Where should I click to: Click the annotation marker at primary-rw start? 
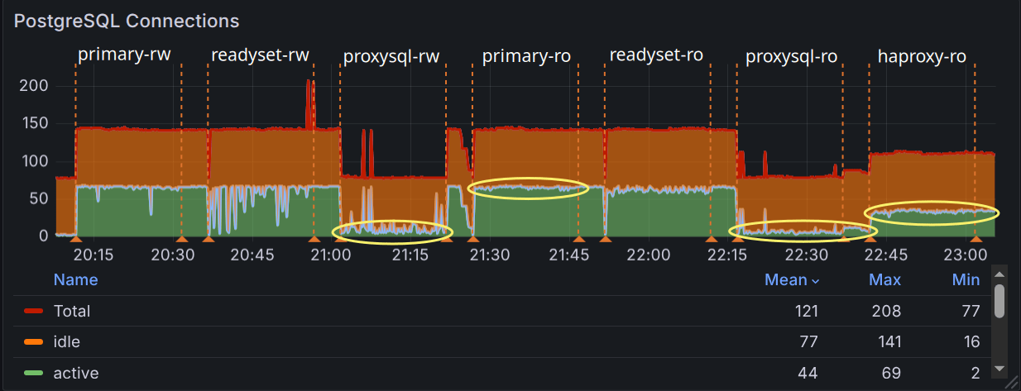[75, 239]
